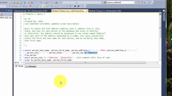Click the Find in Files icon
The height and width of the screenshot is (96, 172).
click(105, 2)
